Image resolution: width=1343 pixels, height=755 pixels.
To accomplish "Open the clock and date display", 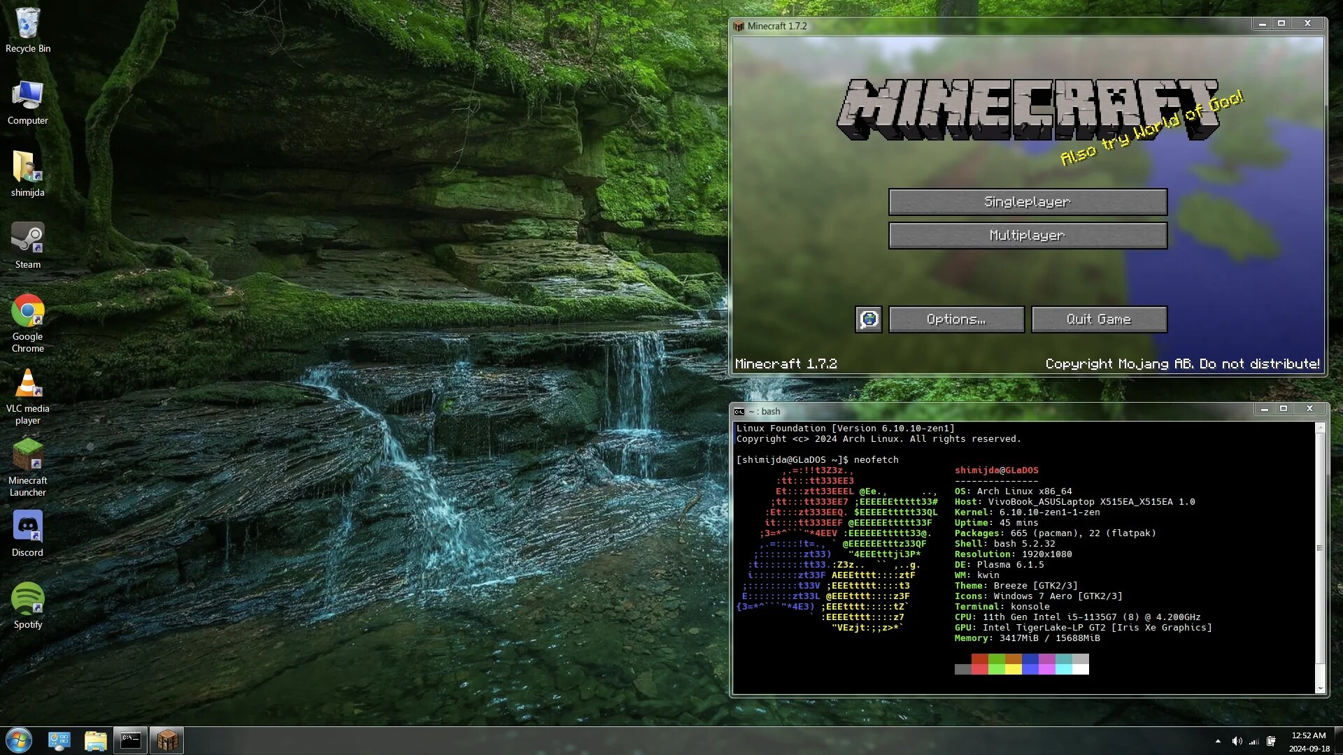I will tap(1309, 742).
